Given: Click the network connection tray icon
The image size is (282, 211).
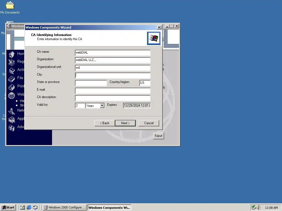Looking at the screenshot, I should click(x=254, y=207).
